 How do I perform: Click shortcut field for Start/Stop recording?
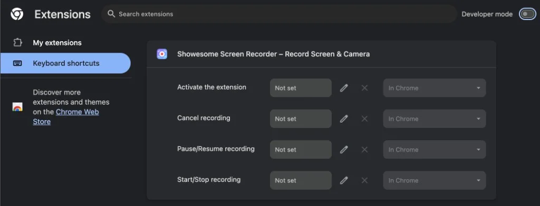[301, 181]
